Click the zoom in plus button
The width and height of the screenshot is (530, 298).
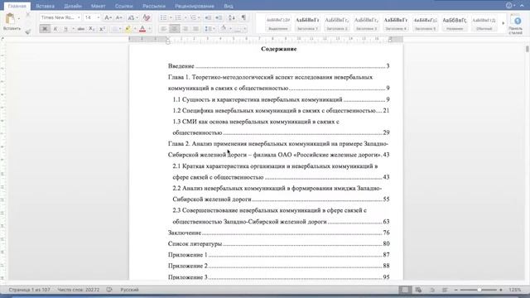(501, 290)
